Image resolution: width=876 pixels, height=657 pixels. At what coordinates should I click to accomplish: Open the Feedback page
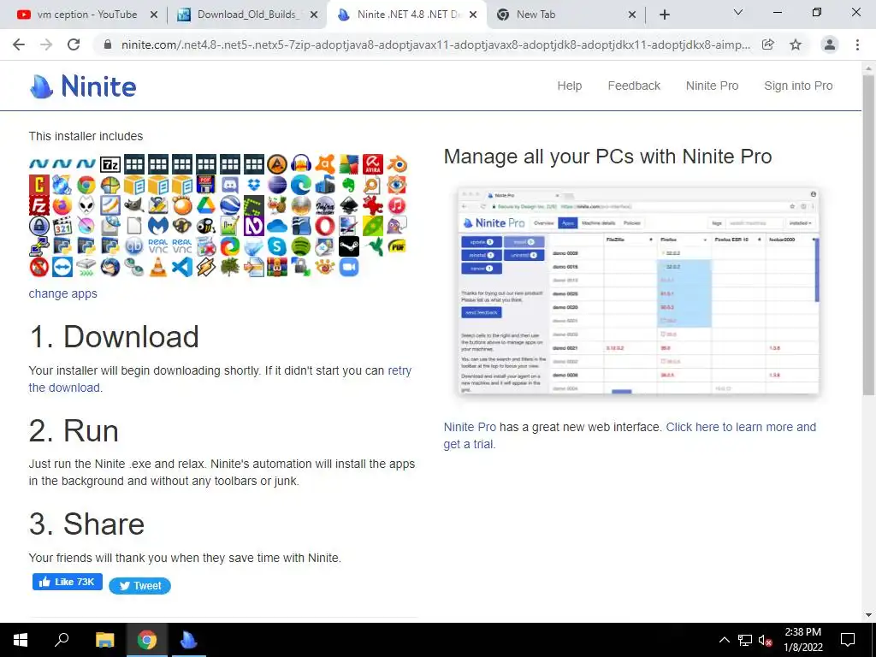pos(634,86)
